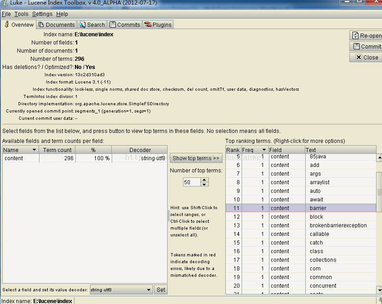Click the Term count column header
This screenshot has height=304, width=382.
(x=57, y=150)
